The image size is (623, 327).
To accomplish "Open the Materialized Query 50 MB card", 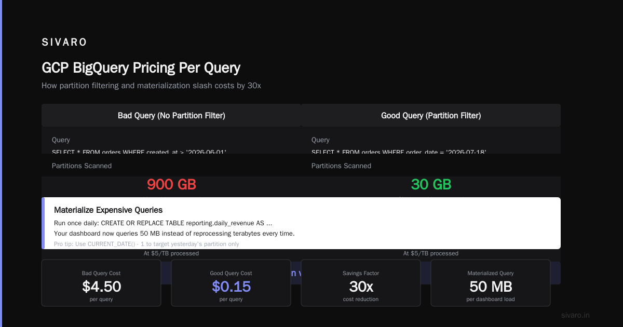I will pos(491,283).
